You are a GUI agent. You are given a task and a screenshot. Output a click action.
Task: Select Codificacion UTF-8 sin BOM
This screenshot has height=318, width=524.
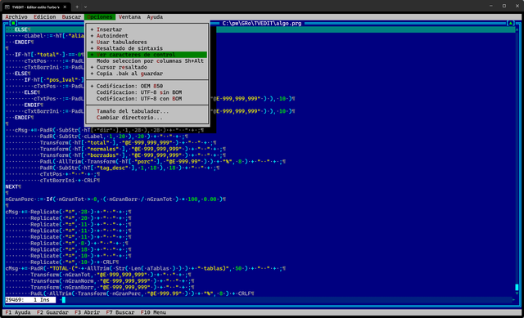point(147,92)
